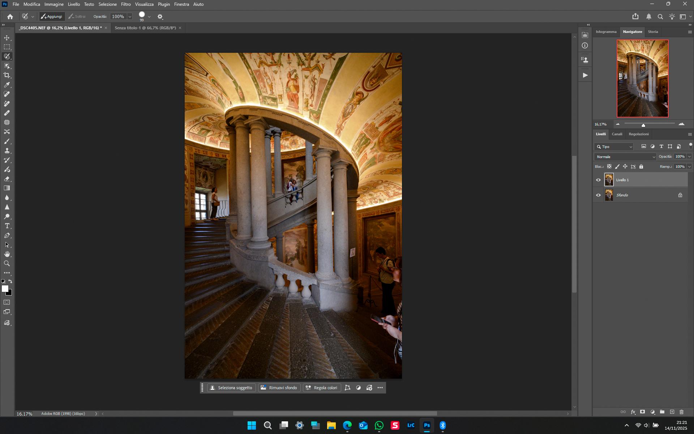Select the Horizontal Type tool
The width and height of the screenshot is (694, 434).
pos(7,226)
